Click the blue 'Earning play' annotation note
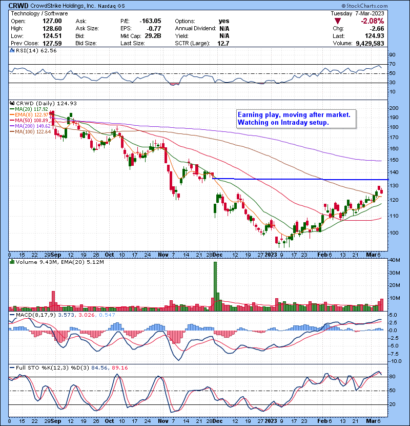This screenshot has width=410, height=426. point(296,119)
